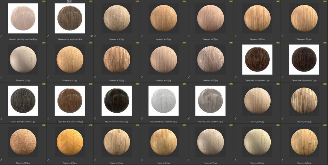Click the JPG badge on Ламинат light shiny wood tiles 2
Viewport: 328px width, 165px height.
coord(44,2)
